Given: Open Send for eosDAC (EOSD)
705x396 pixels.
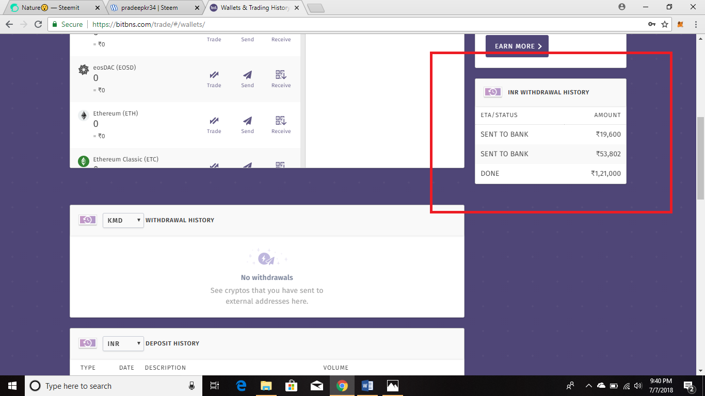Looking at the screenshot, I should 248,79.
